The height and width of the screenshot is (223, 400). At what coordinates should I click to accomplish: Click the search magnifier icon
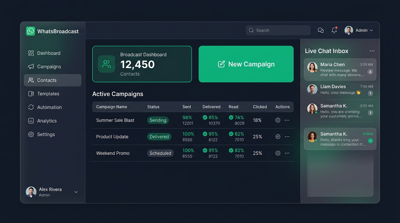point(251,30)
